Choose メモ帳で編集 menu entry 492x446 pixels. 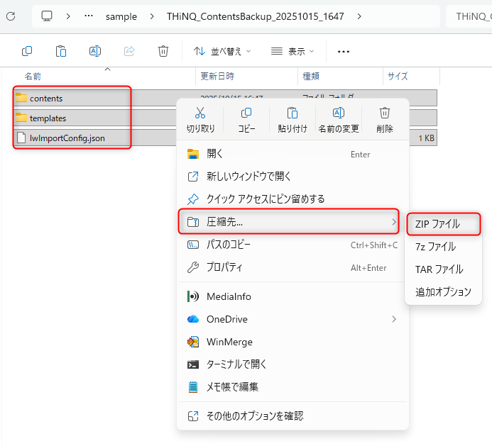[293, 387]
